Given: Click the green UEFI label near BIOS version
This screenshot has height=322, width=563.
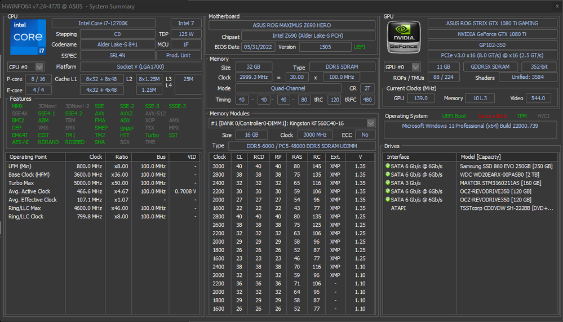Looking at the screenshot, I should pyautogui.click(x=360, y=47).
